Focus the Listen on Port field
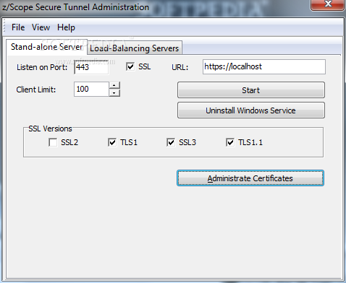Viewport: 346px width, 283px height. pos(91,67)
